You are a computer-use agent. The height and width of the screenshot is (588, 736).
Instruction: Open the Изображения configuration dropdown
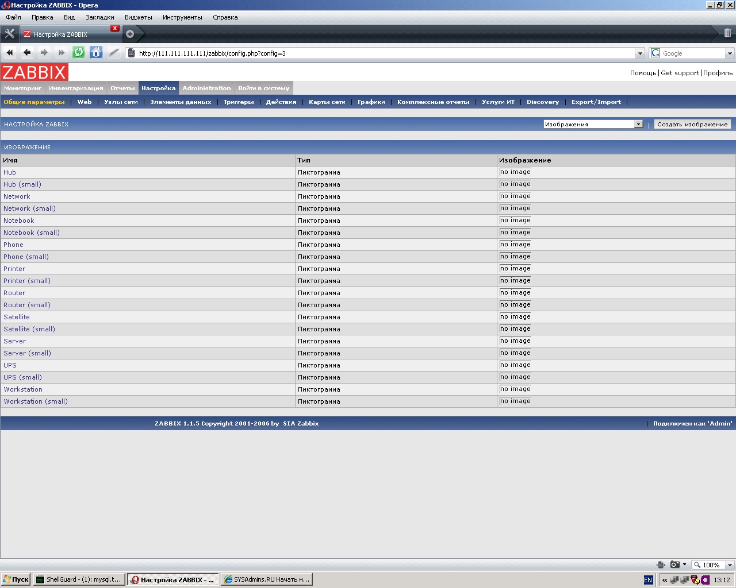[x=593, y=124]
